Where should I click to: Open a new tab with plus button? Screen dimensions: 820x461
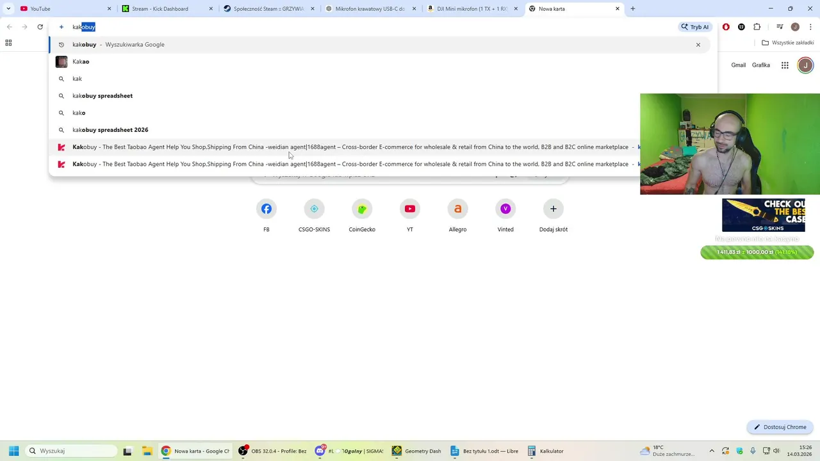point(633,9)
